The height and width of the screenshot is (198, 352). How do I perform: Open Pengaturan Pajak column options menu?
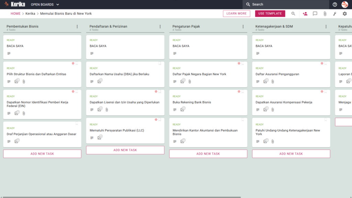click(x=243, y=27)
